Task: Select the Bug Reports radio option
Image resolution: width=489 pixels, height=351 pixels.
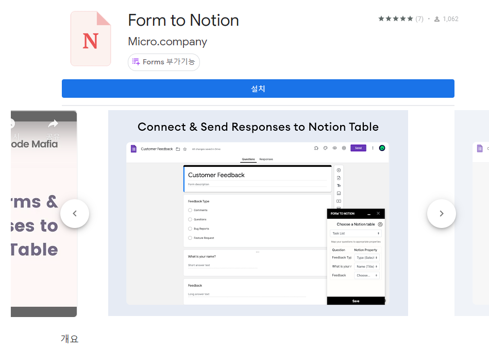Action: [190, 229]
